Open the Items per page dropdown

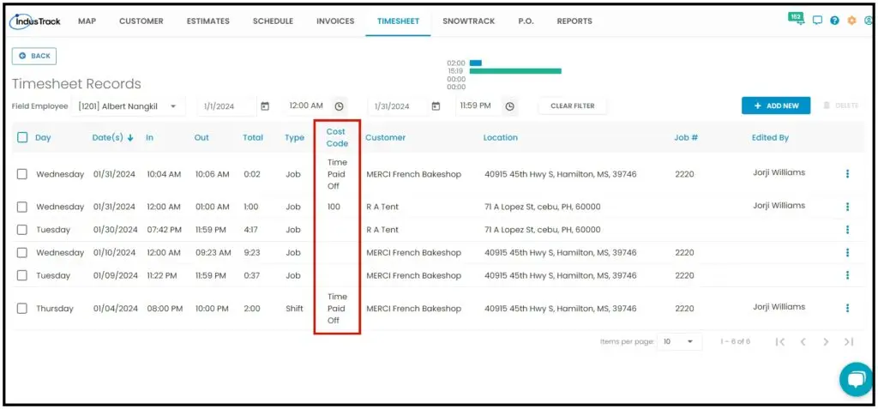click(x=680, y=341)
